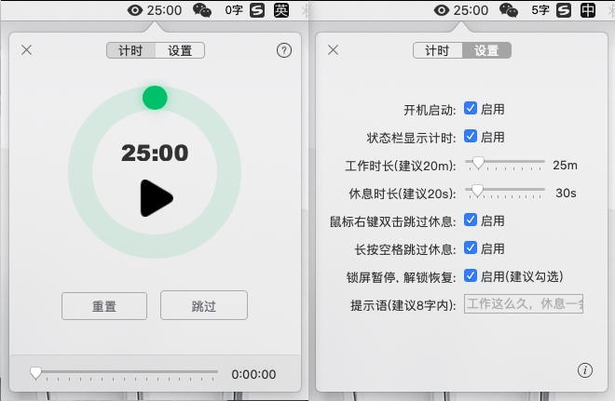Viewport: 615px width, 401px height.
Task: Switch to 计时 tab in right panel
Action: pyautogui.click(x=437, y=50)
